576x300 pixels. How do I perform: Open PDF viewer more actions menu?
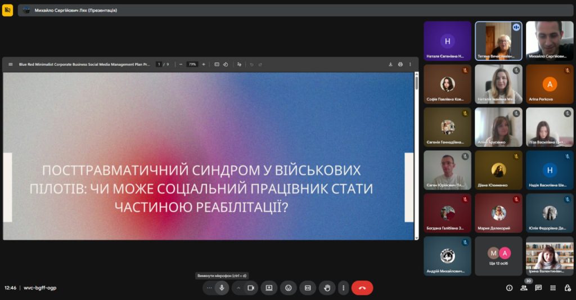(410, 64)
